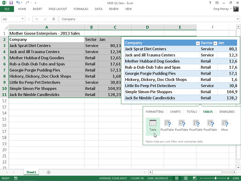Switch to FORMATTING tab in Quick Analysis
This screenshot has height=181, width=241.
pyautogui.click(x=155, y=112)
